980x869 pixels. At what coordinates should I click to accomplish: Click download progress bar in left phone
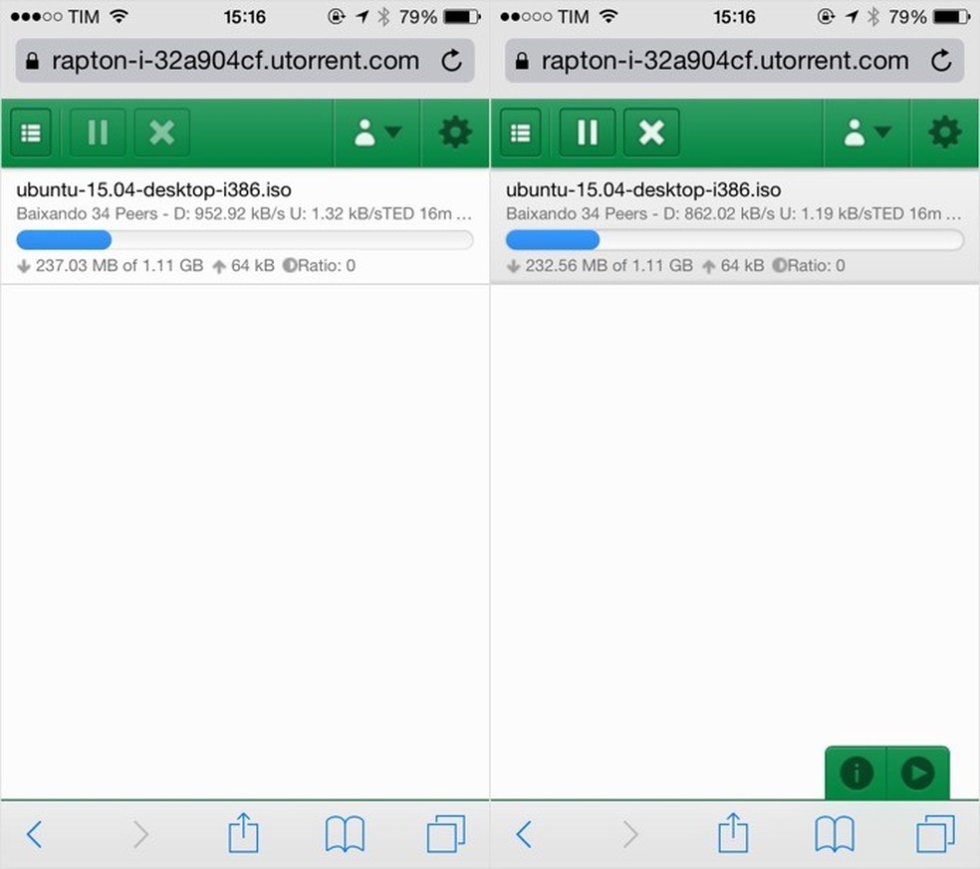245,240
